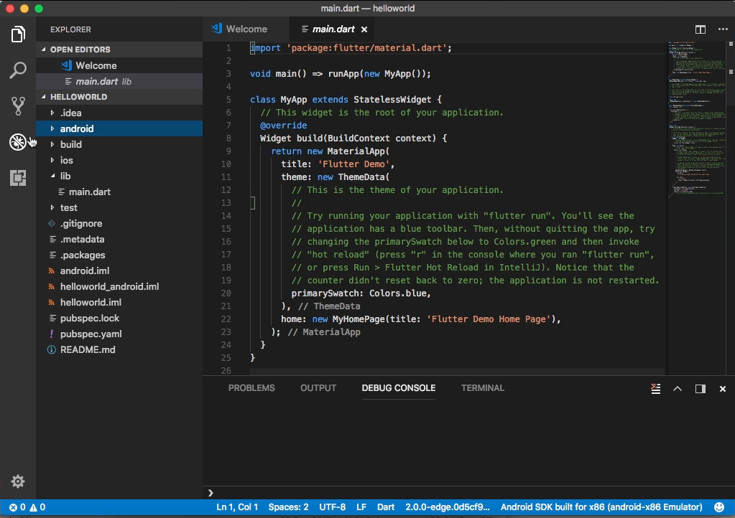This screenshot has width=735, height=518.
Task: Open the Search view in activity bar
Action: point(18,70)
